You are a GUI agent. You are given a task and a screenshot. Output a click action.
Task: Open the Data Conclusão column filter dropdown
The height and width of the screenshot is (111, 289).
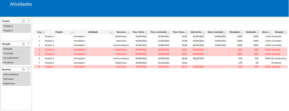[x=225, y=32]
